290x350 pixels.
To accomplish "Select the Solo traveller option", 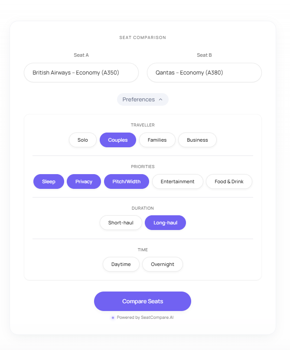I will [82, 140].
